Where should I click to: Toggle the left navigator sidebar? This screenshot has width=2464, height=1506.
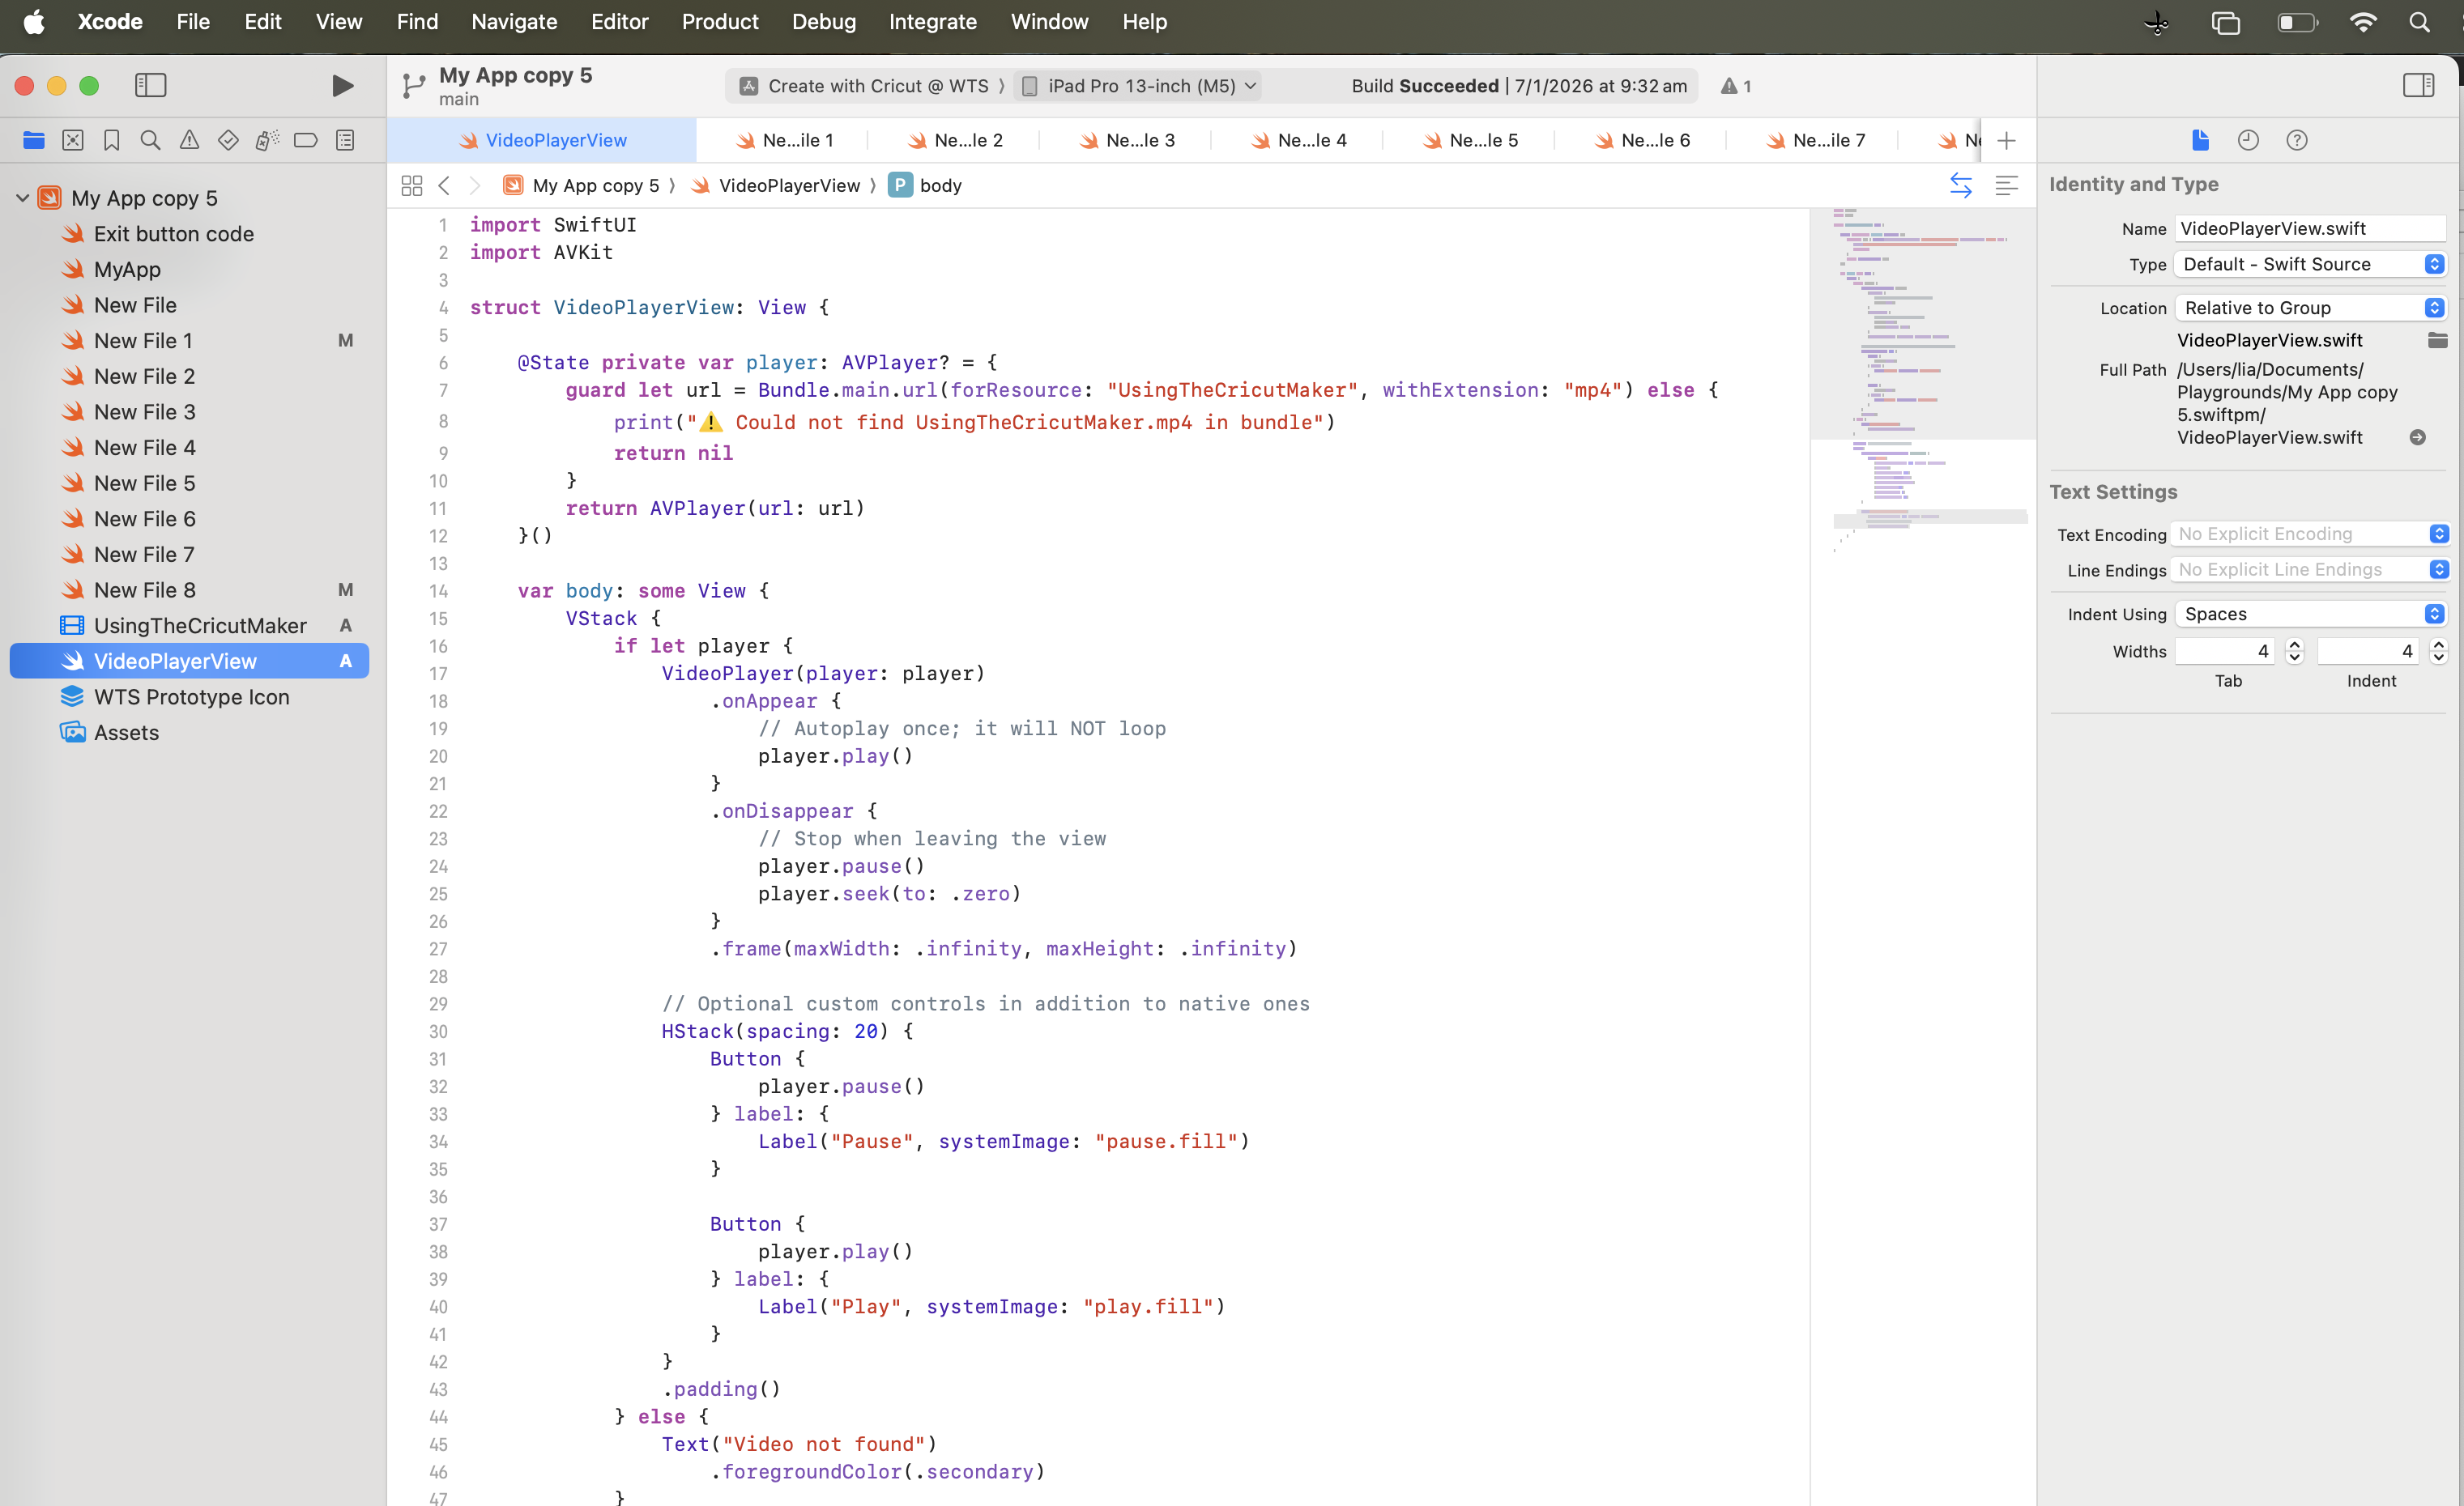(x=150, y=86)
